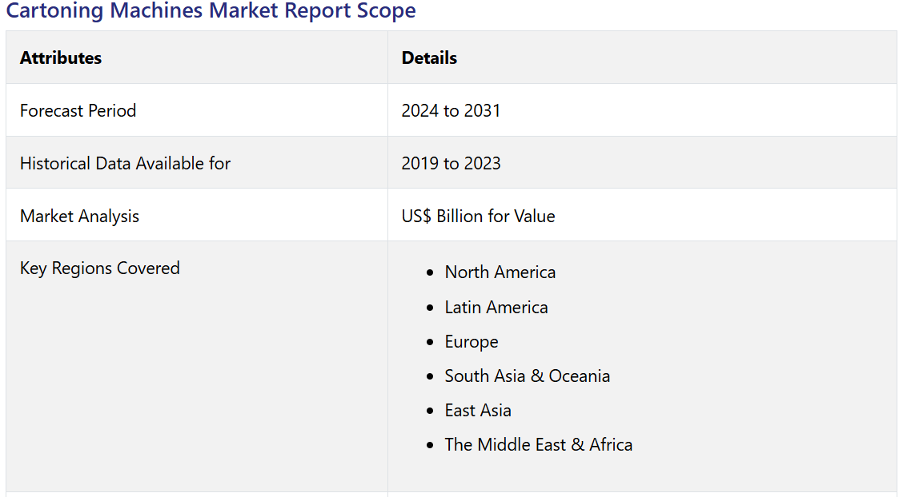Click the Forecast Period row label
Image resolution: width=903 pixels, height=497 pixels.
coord(78,110)
